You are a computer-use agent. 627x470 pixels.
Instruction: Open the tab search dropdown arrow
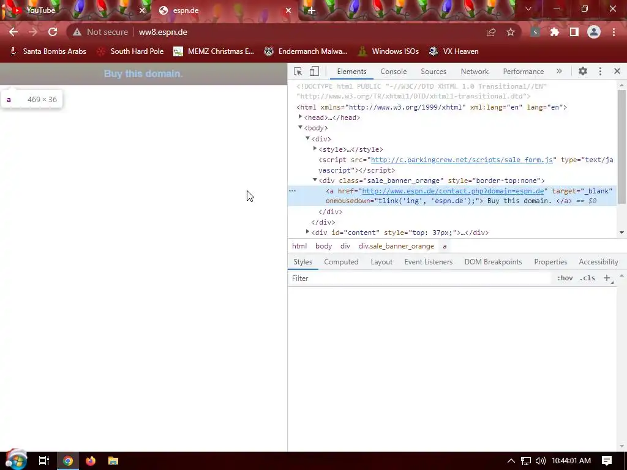[528, 9]
